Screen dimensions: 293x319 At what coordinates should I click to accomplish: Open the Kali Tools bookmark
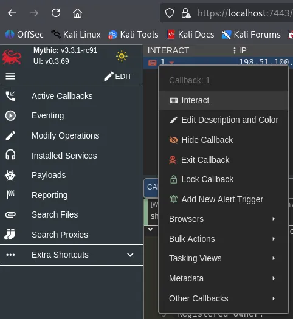tap(133, 35)
